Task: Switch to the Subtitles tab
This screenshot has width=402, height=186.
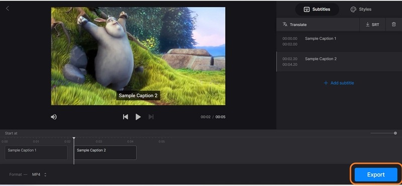Action: 317,10
